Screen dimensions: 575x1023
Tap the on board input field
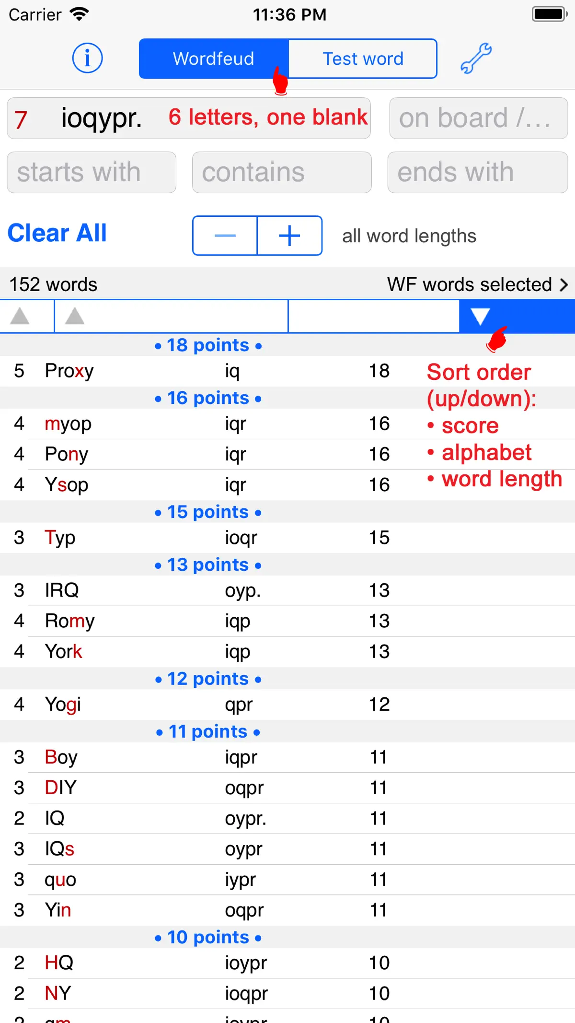479,118
